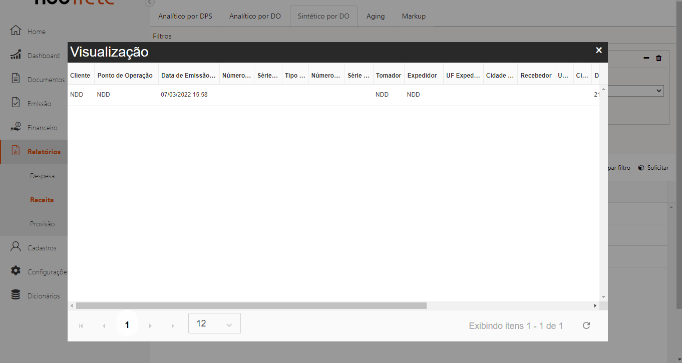Image resolution: width=682 pixels, height=363 pixels.
Task: Switch to the Markup tab
Action: [x=414, y=16]
